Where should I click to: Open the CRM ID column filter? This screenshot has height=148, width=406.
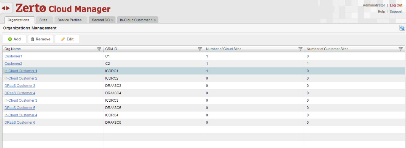click(x=200, y=49)
